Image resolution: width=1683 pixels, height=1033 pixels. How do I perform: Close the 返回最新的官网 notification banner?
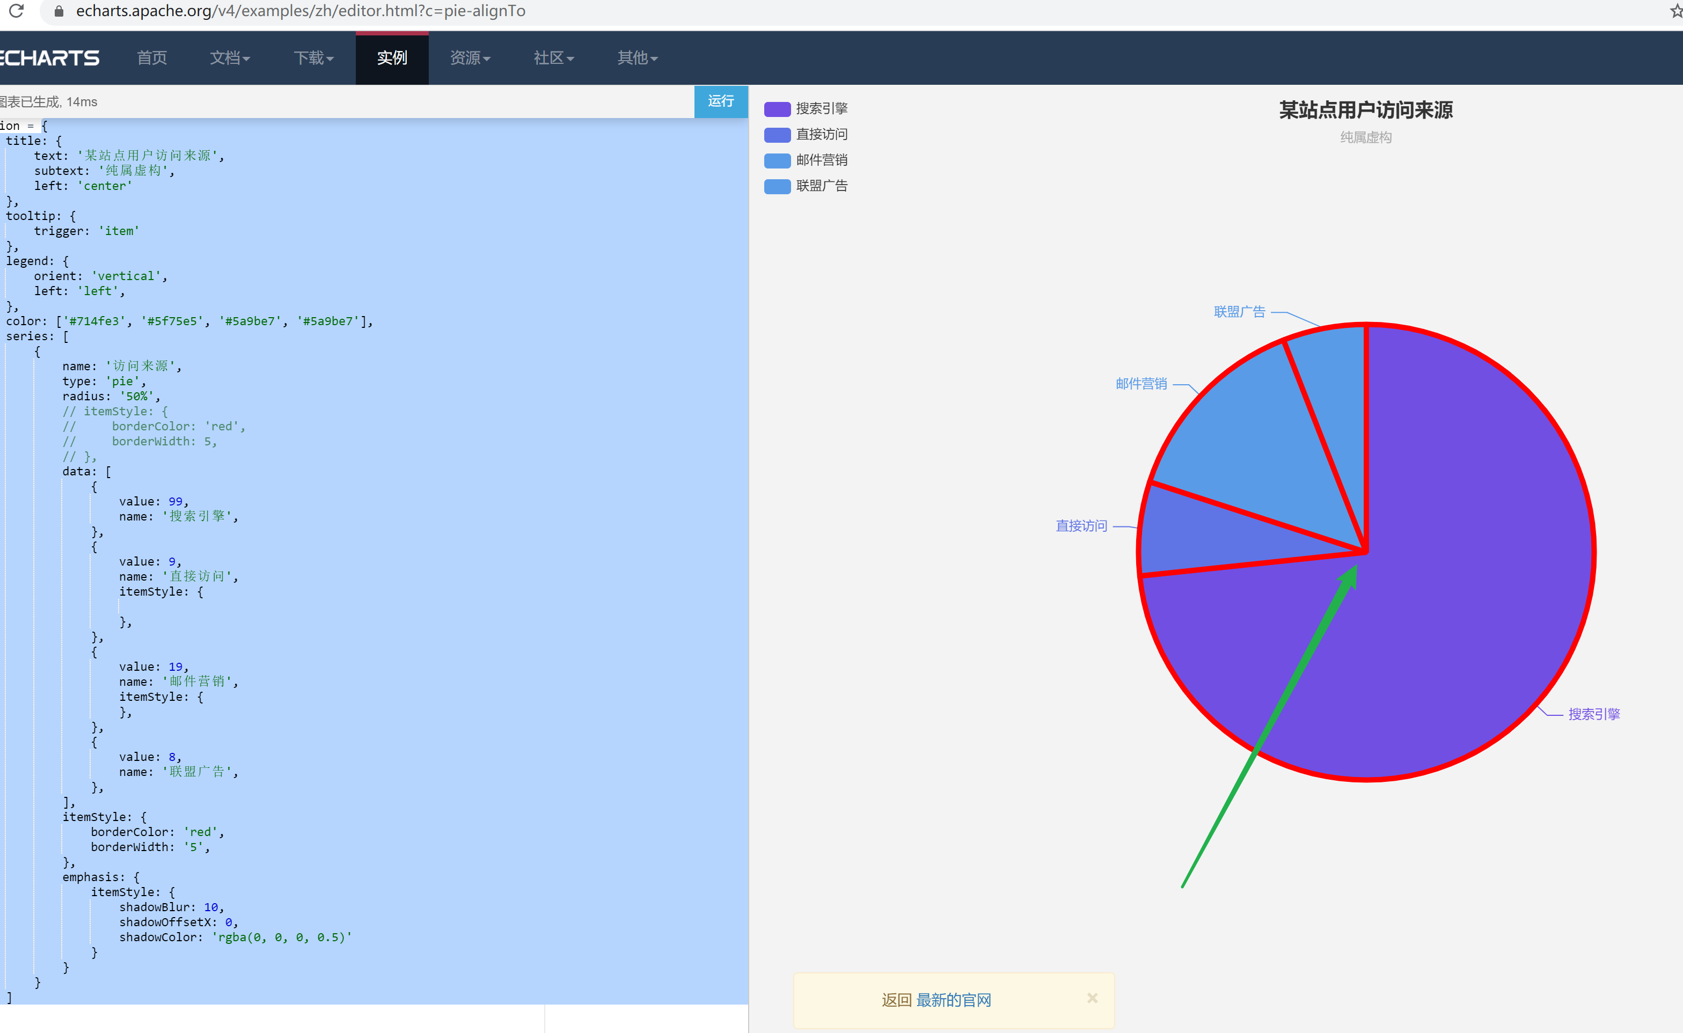pos(1092,998)
